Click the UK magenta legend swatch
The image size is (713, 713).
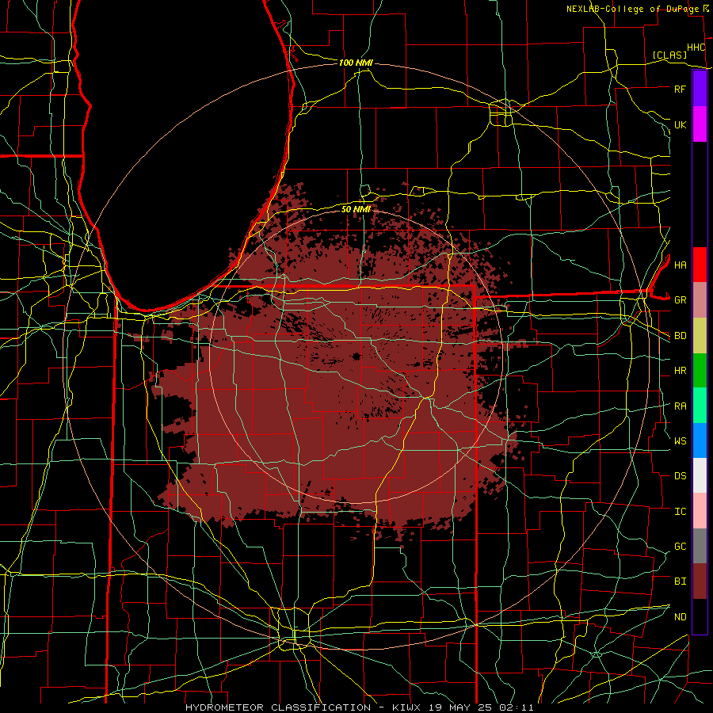tap(700, 124)
